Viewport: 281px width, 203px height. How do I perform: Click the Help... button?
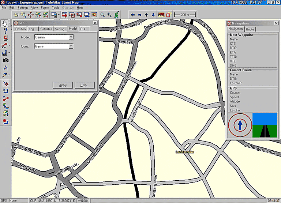coord(85,85)
